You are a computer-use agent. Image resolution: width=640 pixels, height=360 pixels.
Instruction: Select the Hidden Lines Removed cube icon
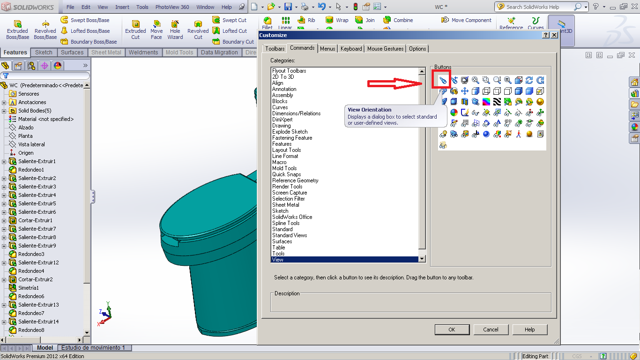[x=508, y=91]
